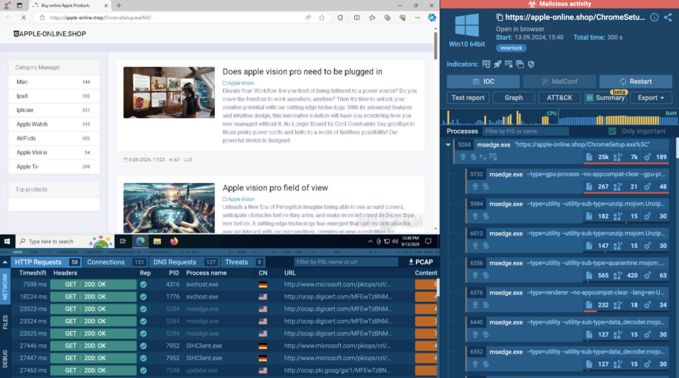Image resolution: width=679 pixels, height=378 pixels.
Task: Open the Files side tab
Action: point(5,322)
